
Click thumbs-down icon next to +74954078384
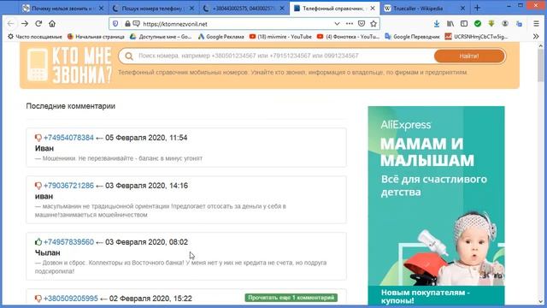[38, 138]
